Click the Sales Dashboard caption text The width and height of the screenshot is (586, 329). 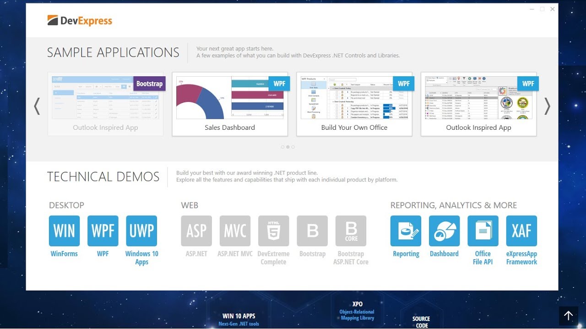230,127
